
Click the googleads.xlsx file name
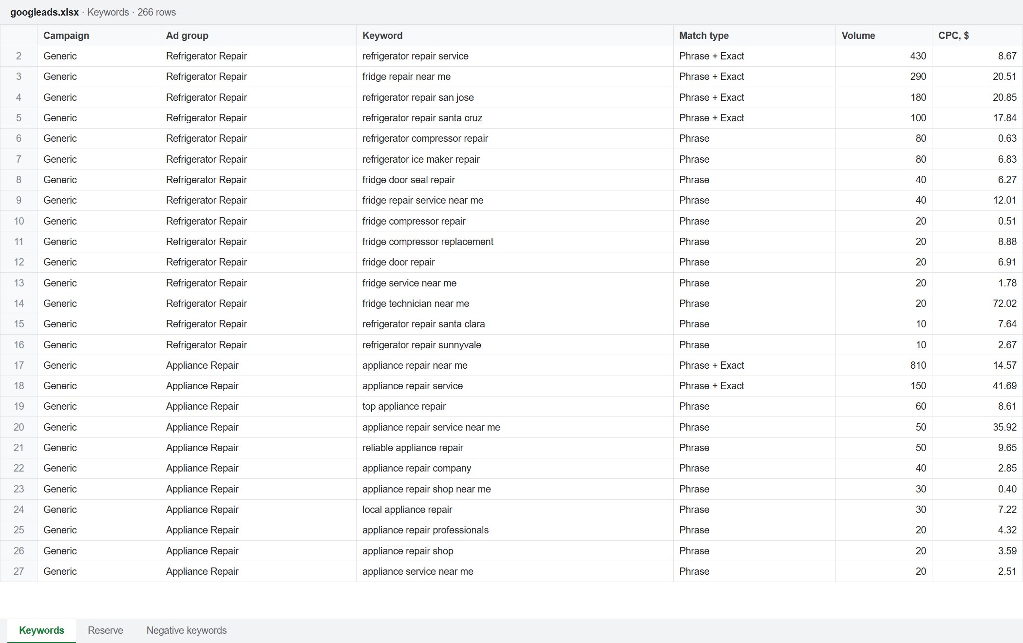(44, 12)
